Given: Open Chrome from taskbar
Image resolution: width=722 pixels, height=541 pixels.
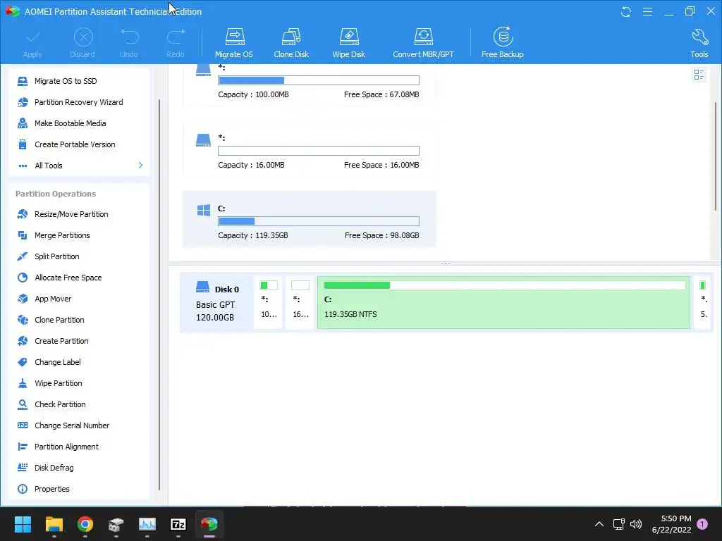Looking at the screenshot, I should pos(85,524).
